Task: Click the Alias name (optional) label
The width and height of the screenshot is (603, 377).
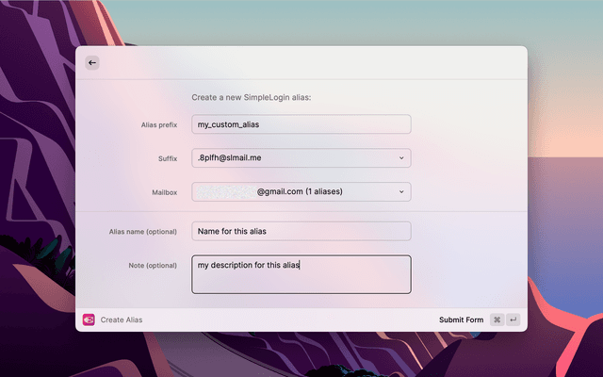Action: (143, 232)
